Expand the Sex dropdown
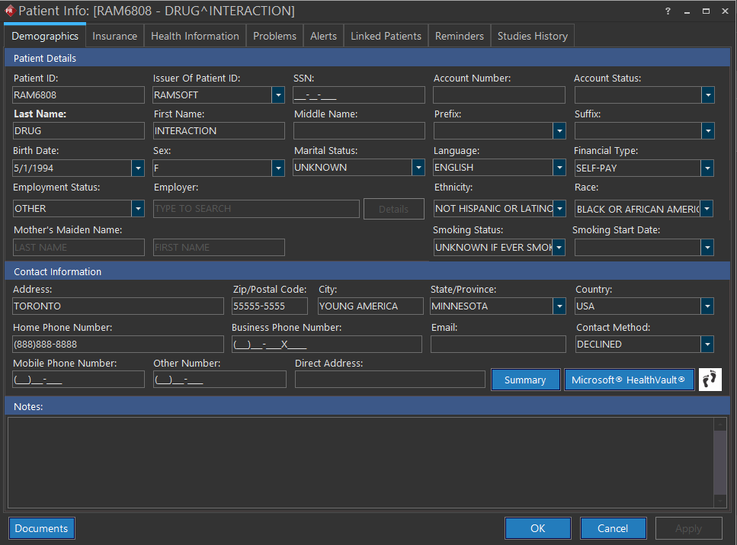 tap(278, 168)
